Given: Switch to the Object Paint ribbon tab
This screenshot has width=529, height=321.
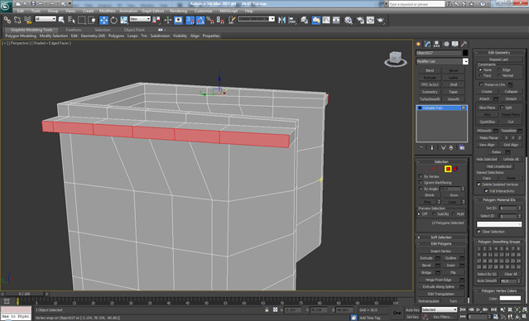Looking at the screenshot, I should pos(134,30).
